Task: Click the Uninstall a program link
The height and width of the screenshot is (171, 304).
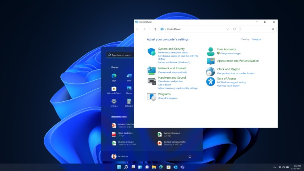Action: coord(167,98)
